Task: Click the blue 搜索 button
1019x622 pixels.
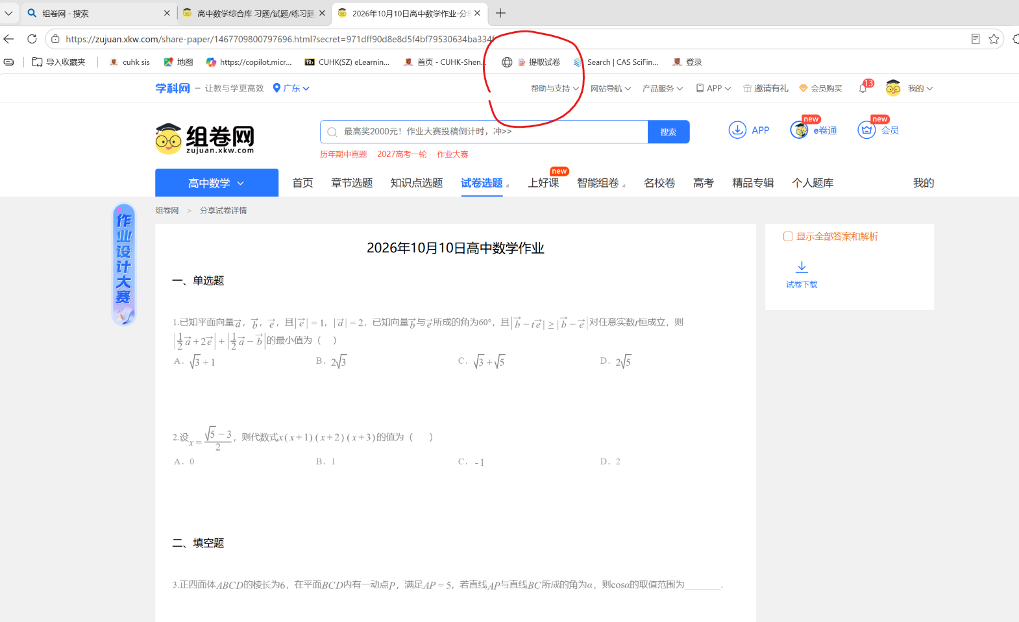Action: [669, 132]
